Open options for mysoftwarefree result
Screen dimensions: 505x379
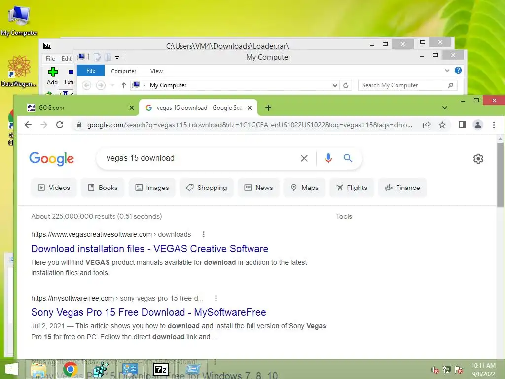(216, 298)
